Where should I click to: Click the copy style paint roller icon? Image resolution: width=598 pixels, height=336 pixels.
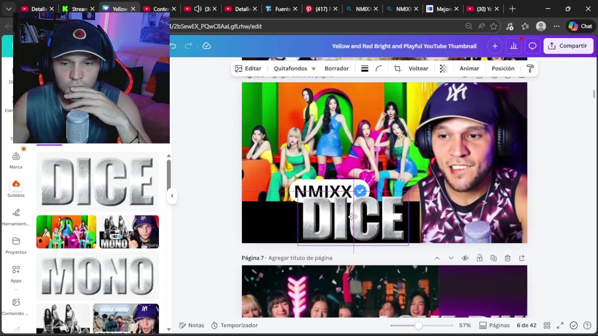point(530,69)
